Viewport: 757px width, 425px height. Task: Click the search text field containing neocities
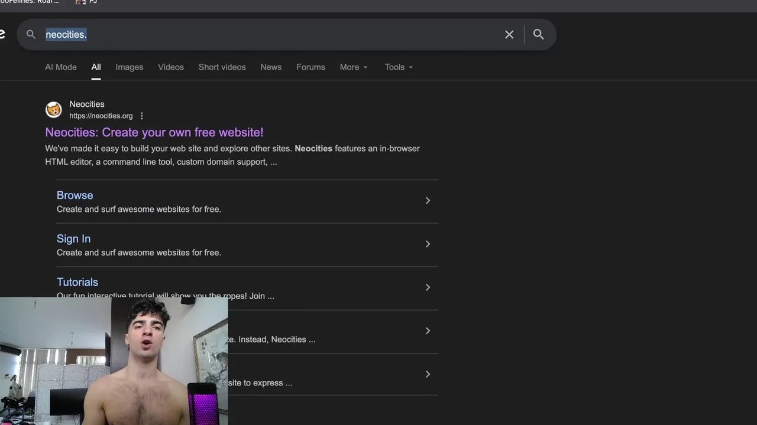pyautogui.click(x=266, y=35)
